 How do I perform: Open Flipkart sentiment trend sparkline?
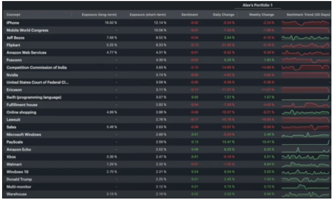pos(306,45)
